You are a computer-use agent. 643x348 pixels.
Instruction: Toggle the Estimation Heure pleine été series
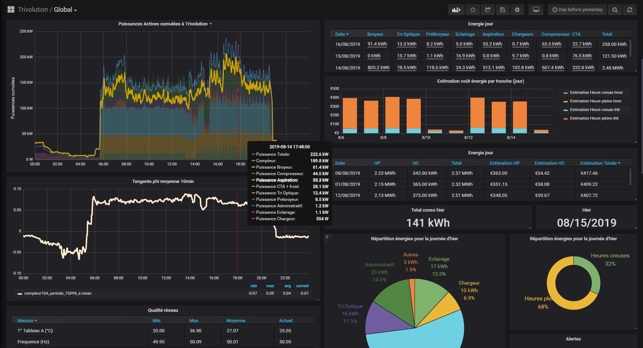(x=594, y=118)
